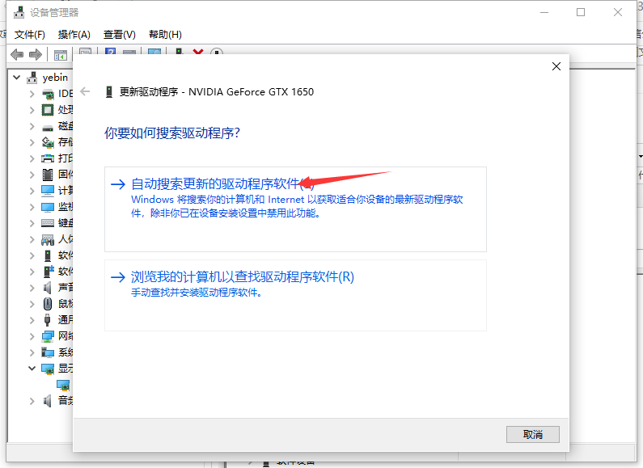Expand the 键盘 keyboards tree node

click(x=32, y=223)
